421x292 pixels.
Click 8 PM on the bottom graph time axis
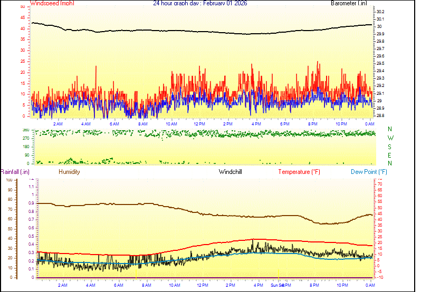[x=314, y=285]
